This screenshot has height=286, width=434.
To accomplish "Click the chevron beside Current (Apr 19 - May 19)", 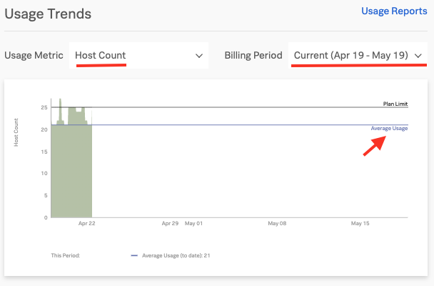I will point(418,55).
